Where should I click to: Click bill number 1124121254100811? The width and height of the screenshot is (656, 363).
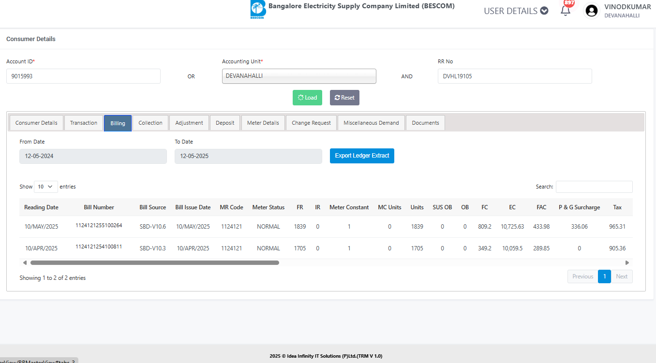[x=99, y=247]
